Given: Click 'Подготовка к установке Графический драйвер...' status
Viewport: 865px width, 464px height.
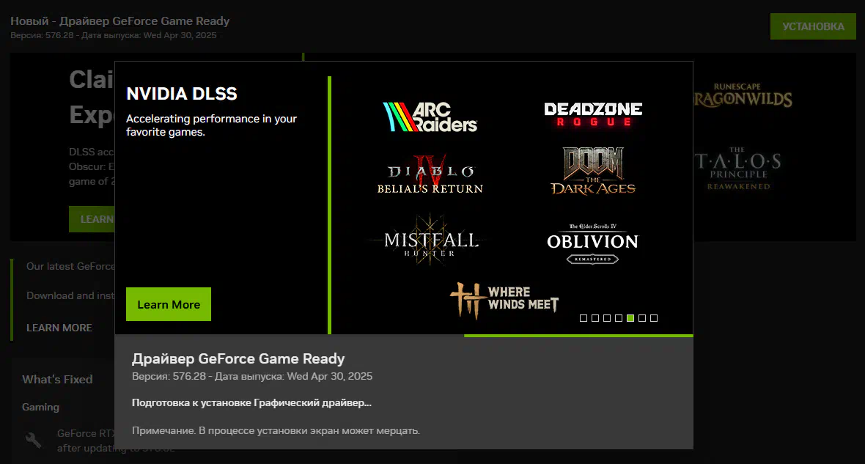Looking at the screenshot, I should click(x=251, y=402).
